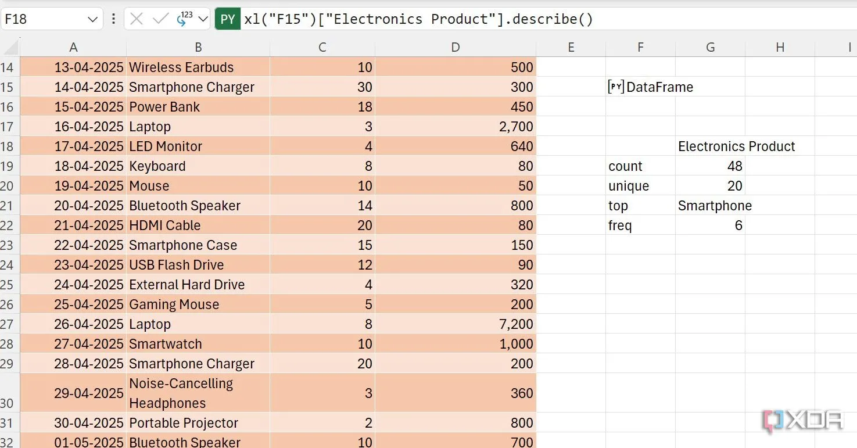
Task: Click the 'Bluetooth Speaker' cell in row 21
Action: click(198, 206)
